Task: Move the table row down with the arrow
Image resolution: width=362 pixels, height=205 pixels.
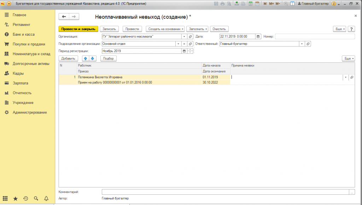Action: point(92,58)
